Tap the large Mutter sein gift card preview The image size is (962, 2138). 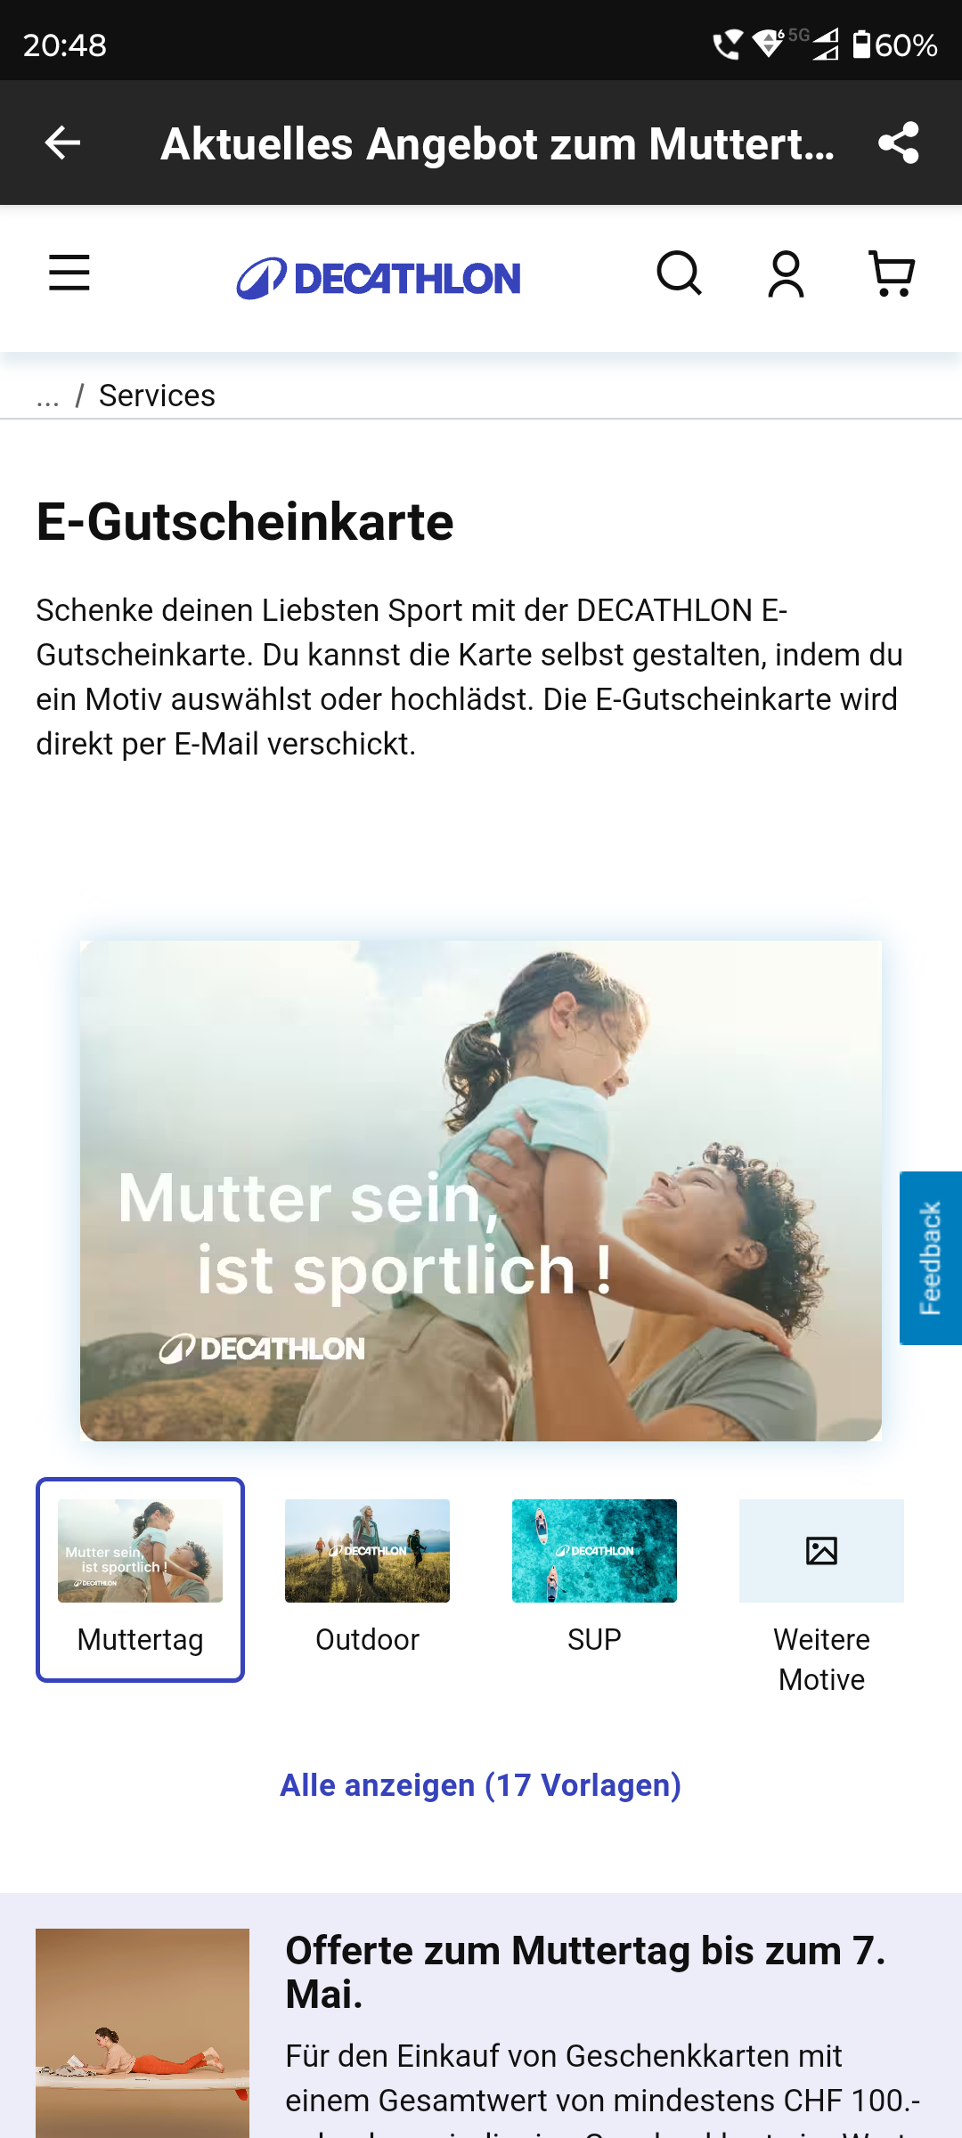tap(481, 1191)
